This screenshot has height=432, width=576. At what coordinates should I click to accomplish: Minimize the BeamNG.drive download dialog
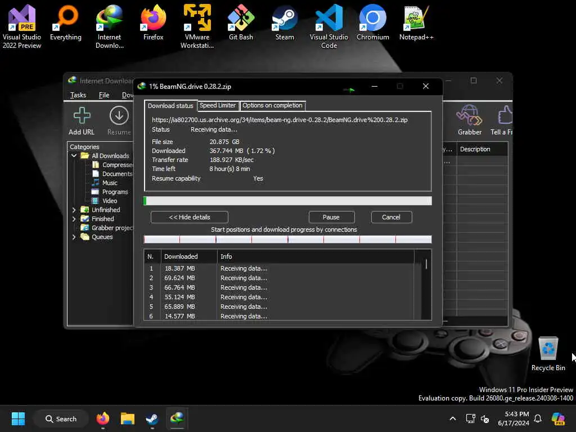click(374, 86)
